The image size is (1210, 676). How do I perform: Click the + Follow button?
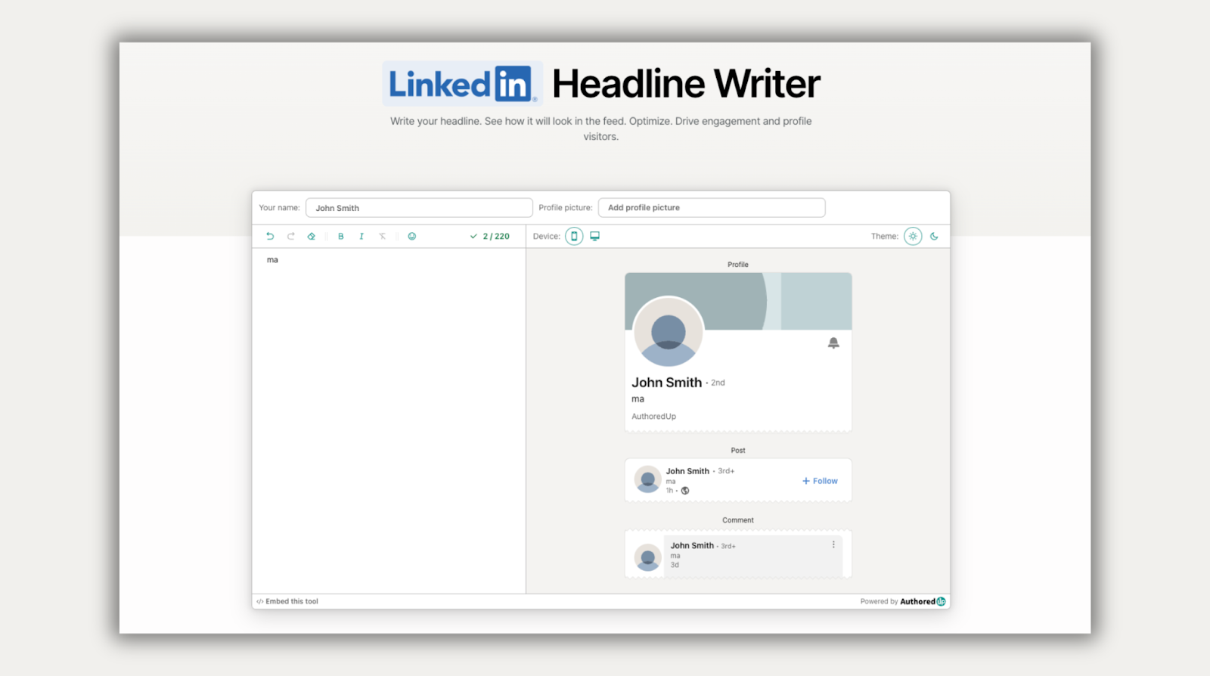click(820, 481)
